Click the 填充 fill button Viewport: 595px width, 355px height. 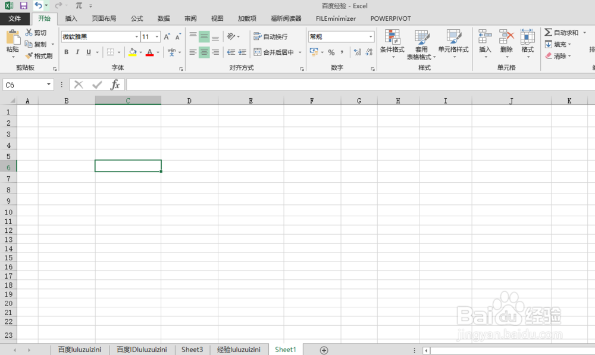click(558, 45)
